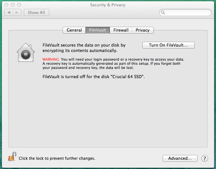Lock the padlock to prevent changes
Screen dimensions: 216x169
12,157
